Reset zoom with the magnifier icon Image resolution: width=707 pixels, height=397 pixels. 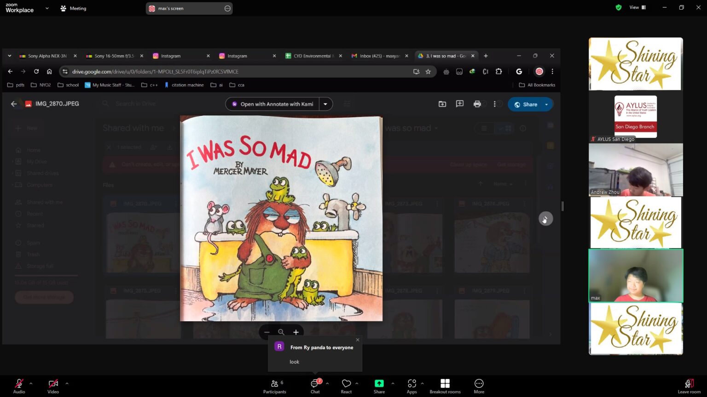[x=281, y=332]
